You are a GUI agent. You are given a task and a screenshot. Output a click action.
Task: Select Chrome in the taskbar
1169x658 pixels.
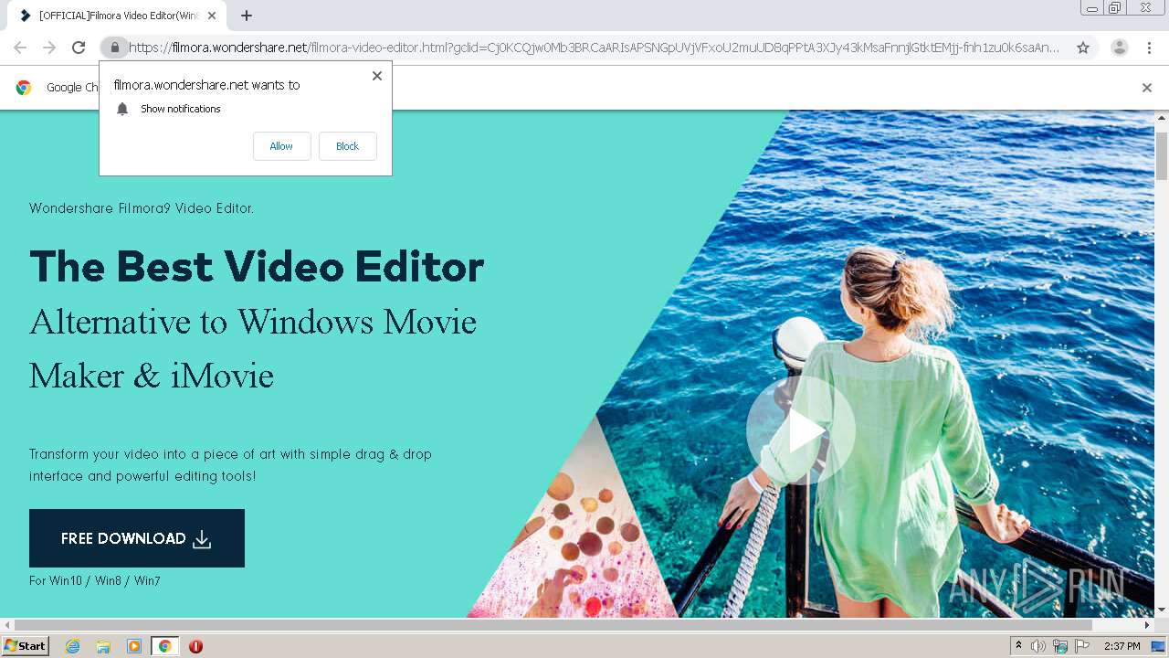[x=164, y=646]
